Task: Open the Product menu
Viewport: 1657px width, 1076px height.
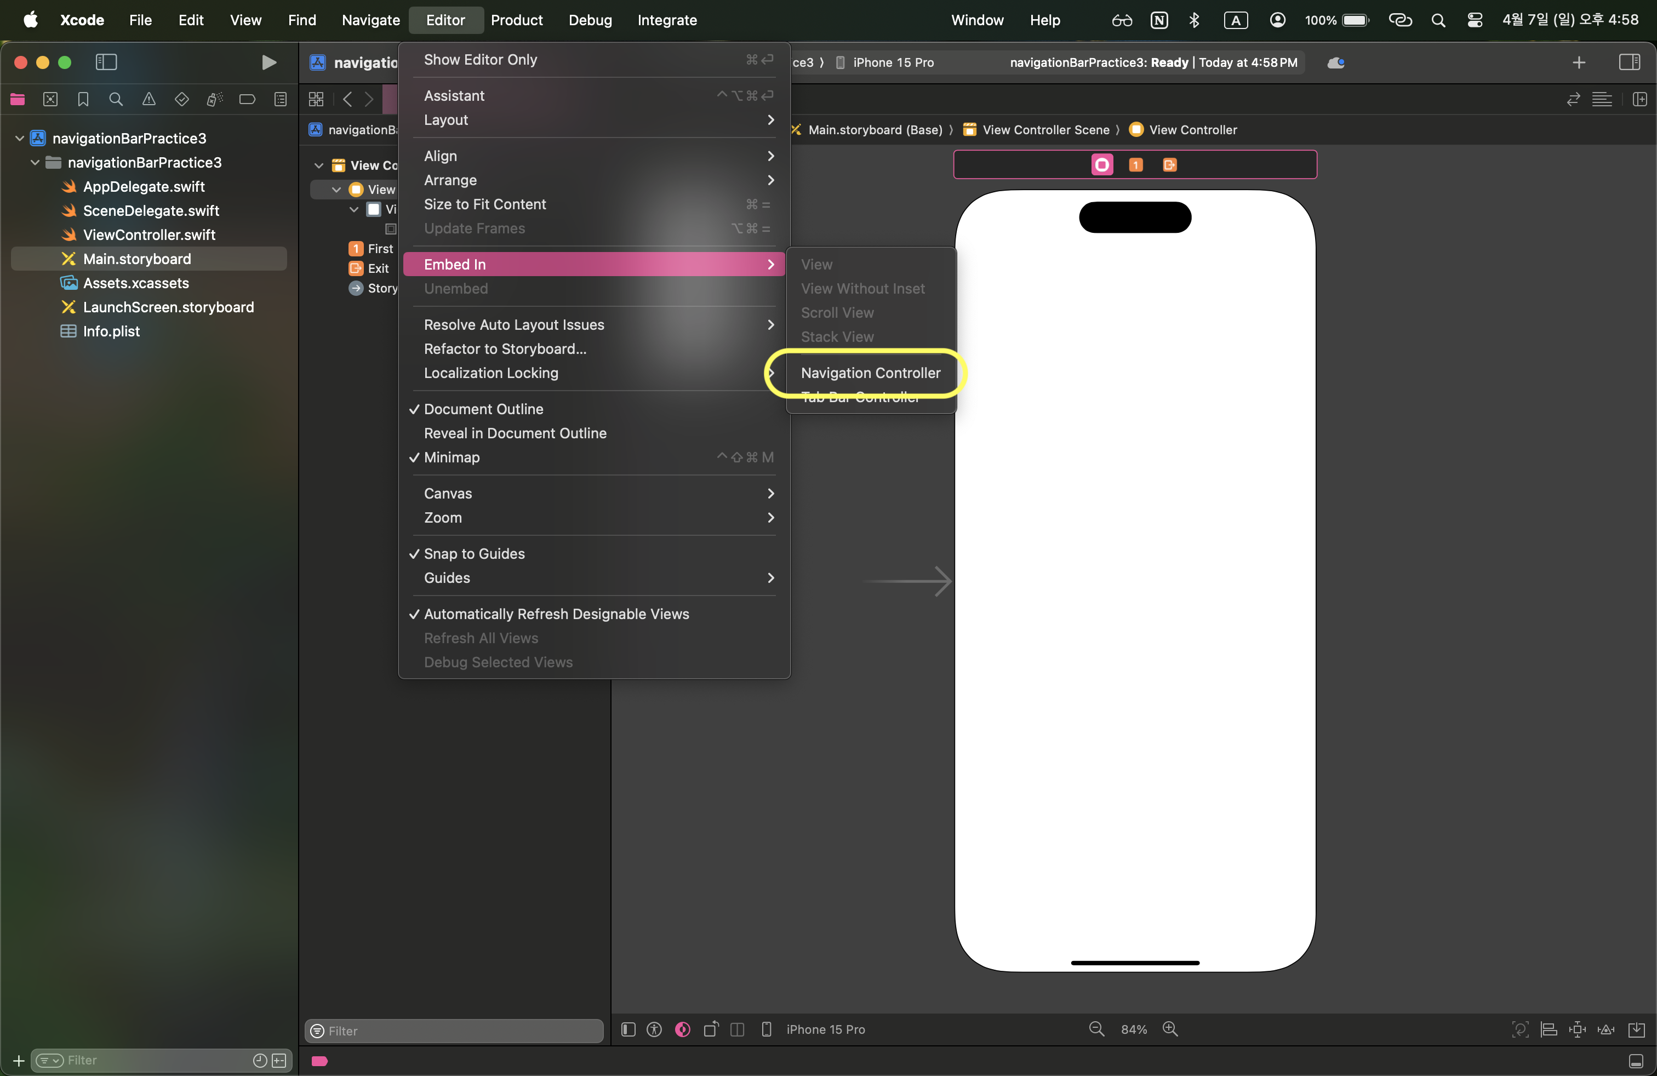Action: tap(516, 20)
